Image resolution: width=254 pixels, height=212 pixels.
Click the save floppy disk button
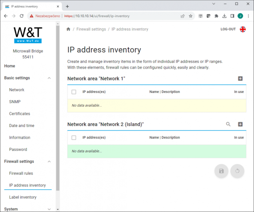point(221,171)
